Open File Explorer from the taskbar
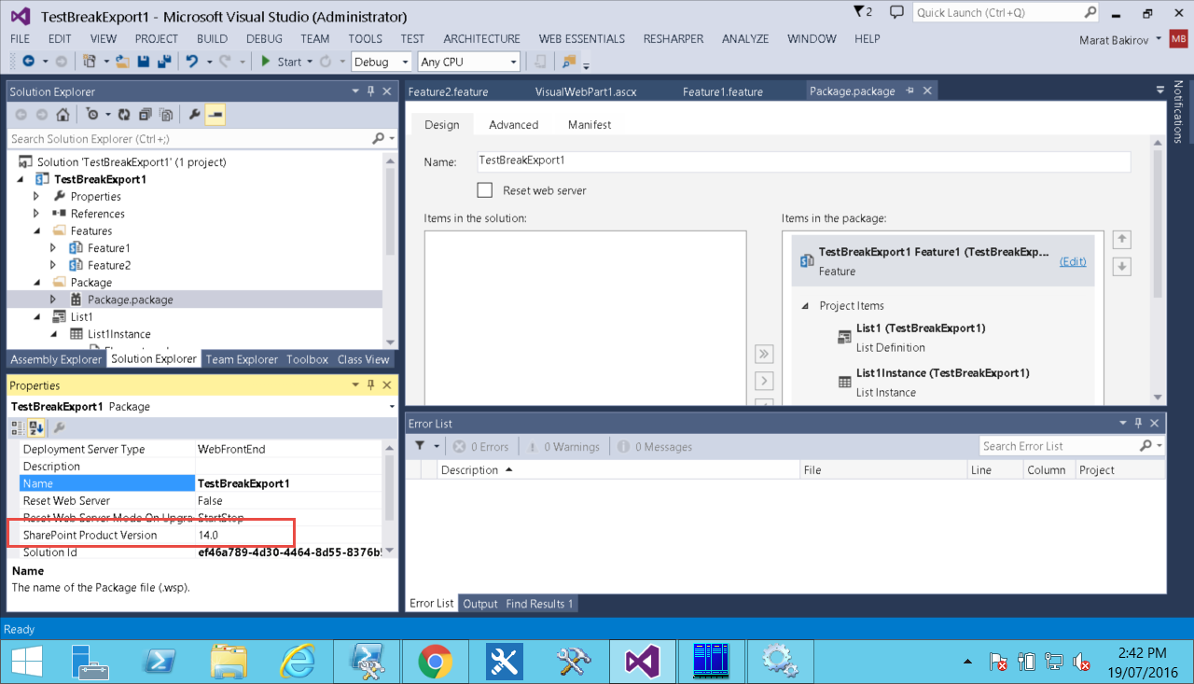Viewport: 1194px width, 684px height. pyautogui.click(x=229, y=662)
